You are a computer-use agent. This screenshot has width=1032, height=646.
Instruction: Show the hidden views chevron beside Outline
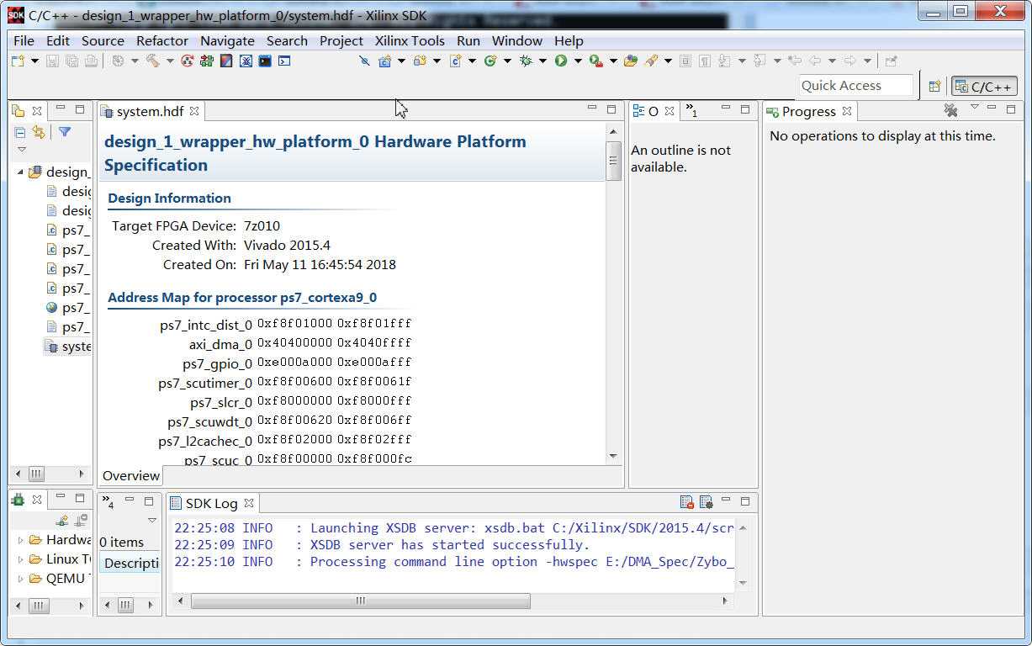tap(691, 110)
